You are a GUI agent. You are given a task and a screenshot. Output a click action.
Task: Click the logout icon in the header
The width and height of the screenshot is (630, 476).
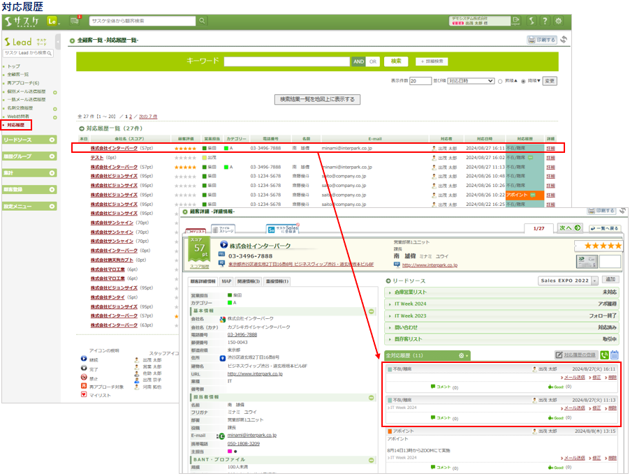click(x=516, y=21)
